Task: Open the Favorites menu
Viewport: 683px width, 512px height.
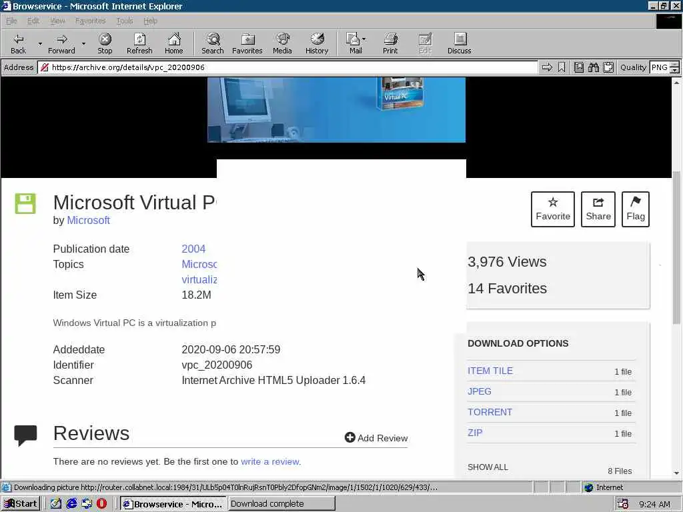Action: pos(90,21)
